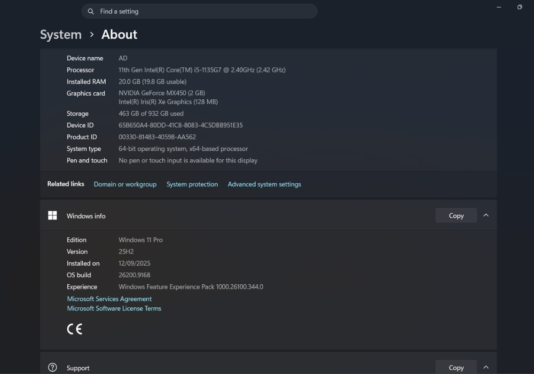Select the 20.0 GB installed RAM value

coord(152,82)
